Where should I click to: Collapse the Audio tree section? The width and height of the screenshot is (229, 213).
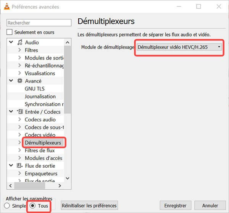11,42
